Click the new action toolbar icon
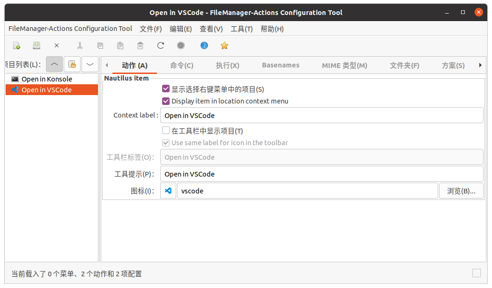The image size is (492, 288). click(16, 45)
